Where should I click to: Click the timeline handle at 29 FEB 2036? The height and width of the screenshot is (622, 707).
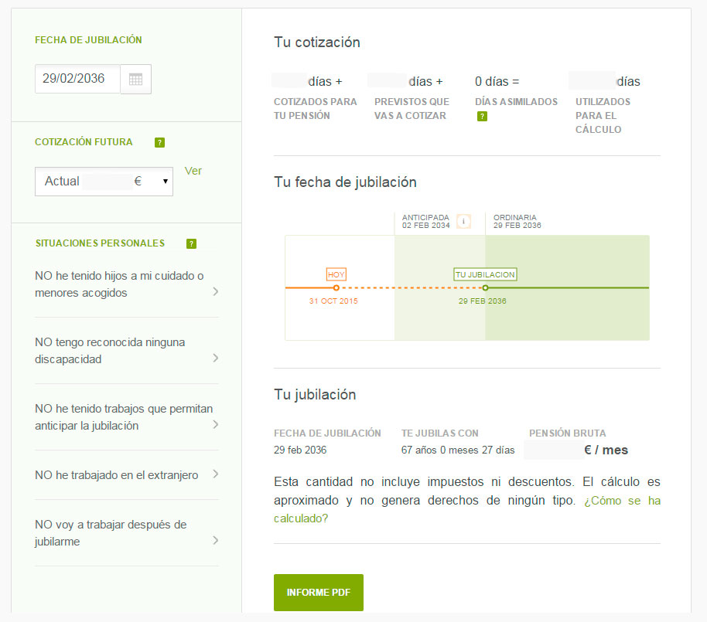pos(485,287)
